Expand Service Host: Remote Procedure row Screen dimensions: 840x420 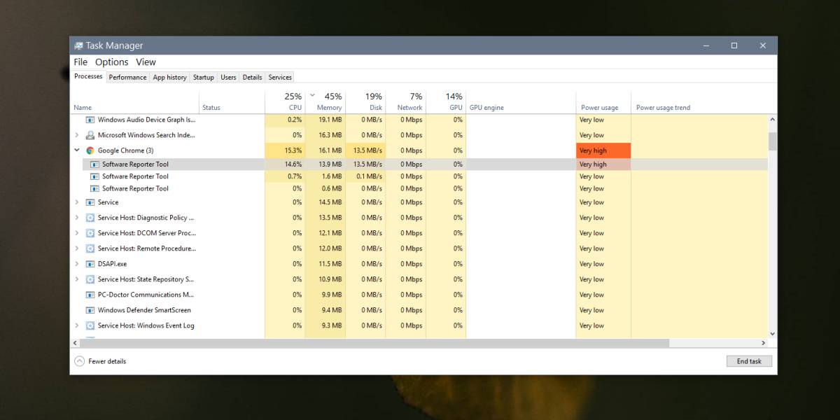77,248
